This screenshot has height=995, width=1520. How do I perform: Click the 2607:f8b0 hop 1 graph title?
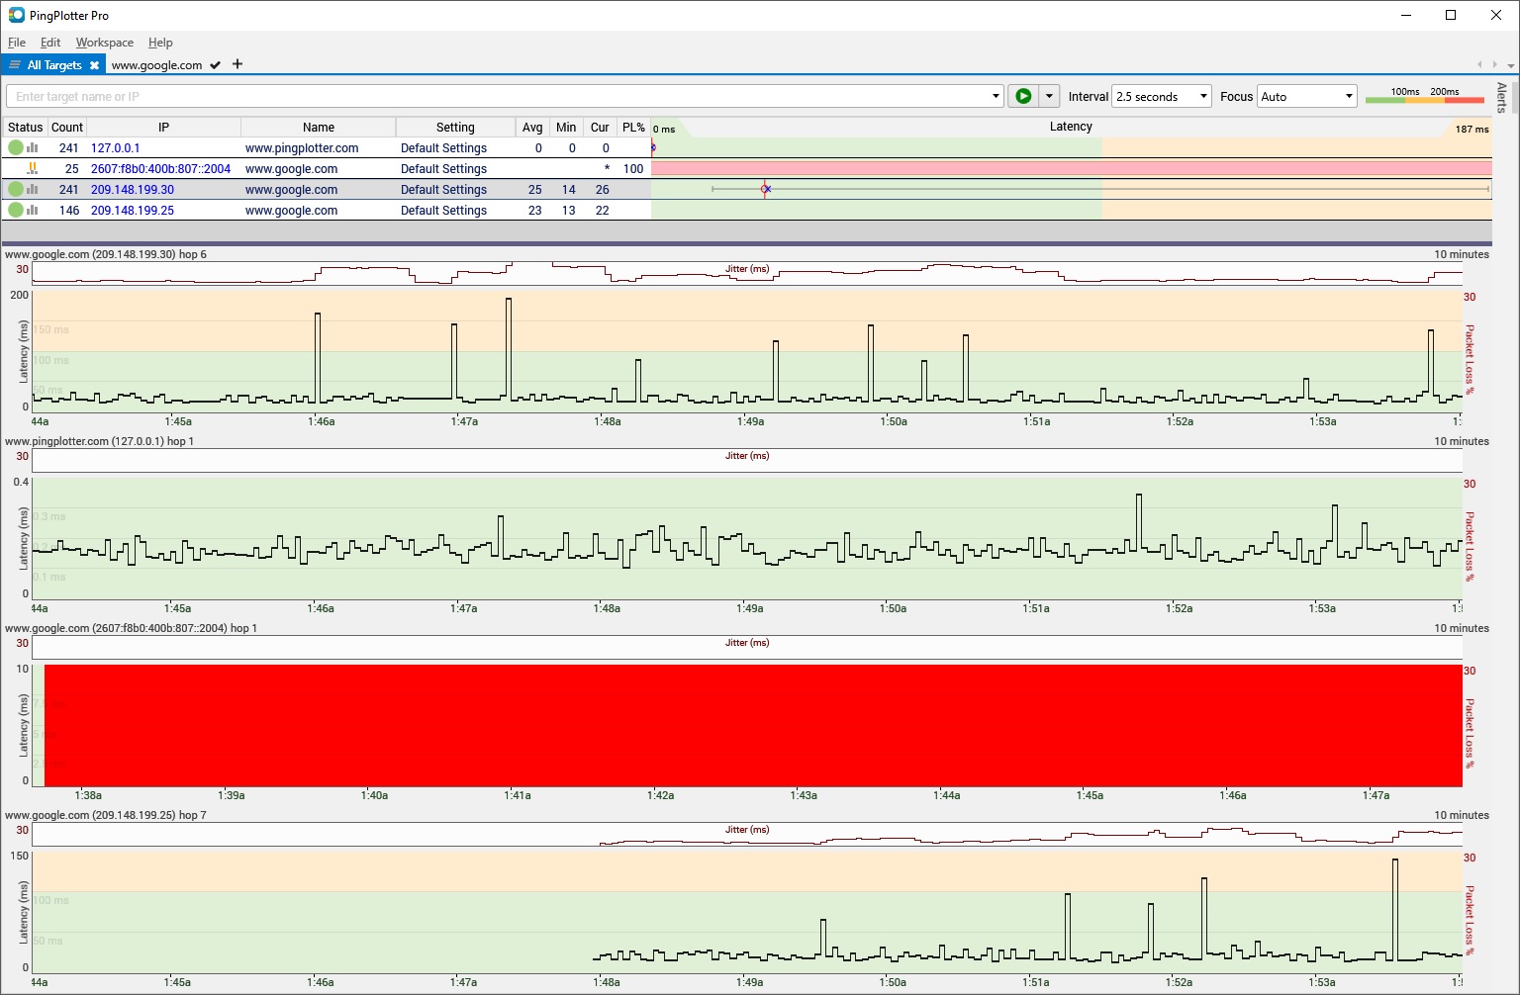click(131, 628)
